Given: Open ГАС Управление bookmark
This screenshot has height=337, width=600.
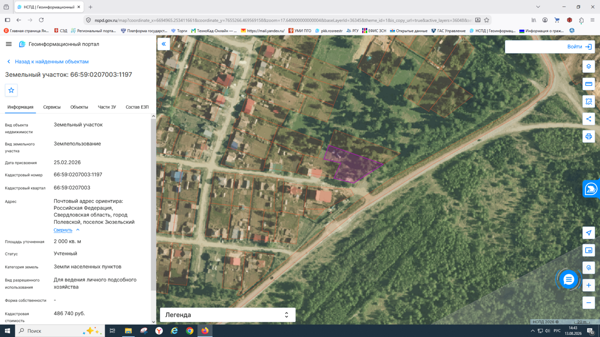Looking at the screenshot, I should [448, 31].
